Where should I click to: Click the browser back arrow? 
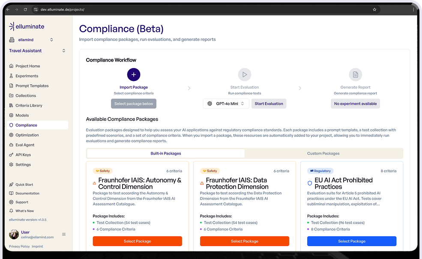pos(8,9)
